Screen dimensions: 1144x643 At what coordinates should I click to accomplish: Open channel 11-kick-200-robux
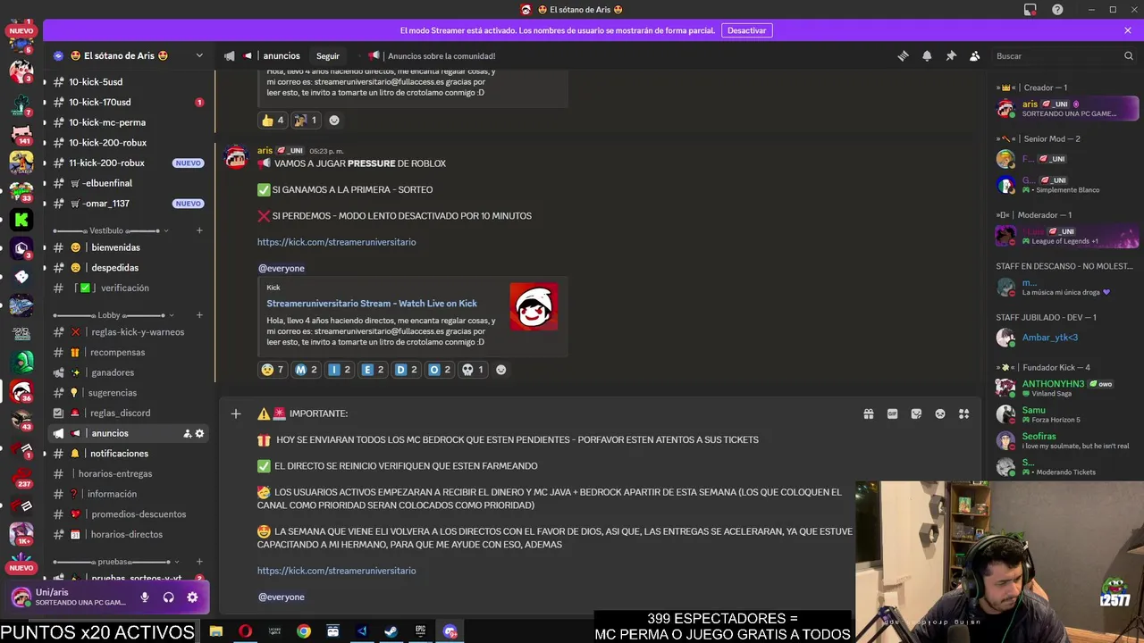click(x=128, y=163)
